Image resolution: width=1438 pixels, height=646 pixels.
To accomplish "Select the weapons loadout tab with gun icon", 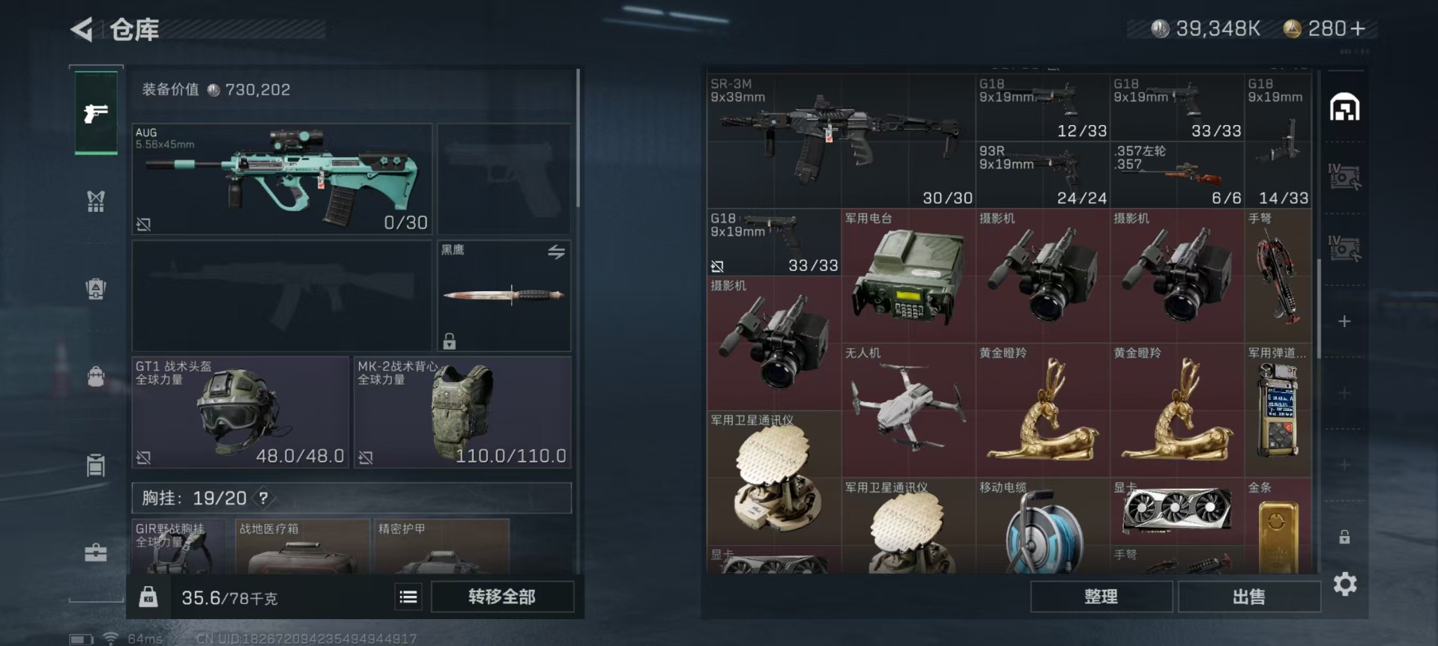I will point(96,113).
